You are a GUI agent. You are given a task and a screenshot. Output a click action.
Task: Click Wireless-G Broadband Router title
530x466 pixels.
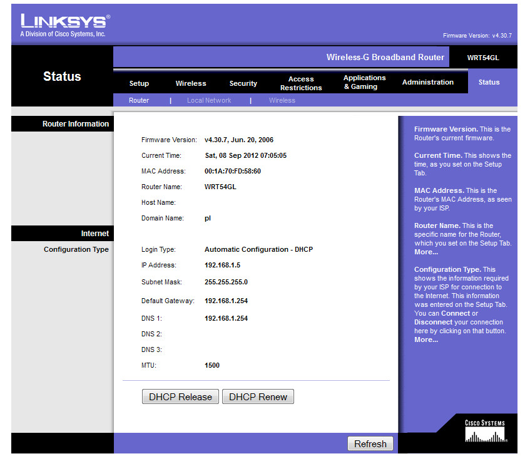(385, 57)
